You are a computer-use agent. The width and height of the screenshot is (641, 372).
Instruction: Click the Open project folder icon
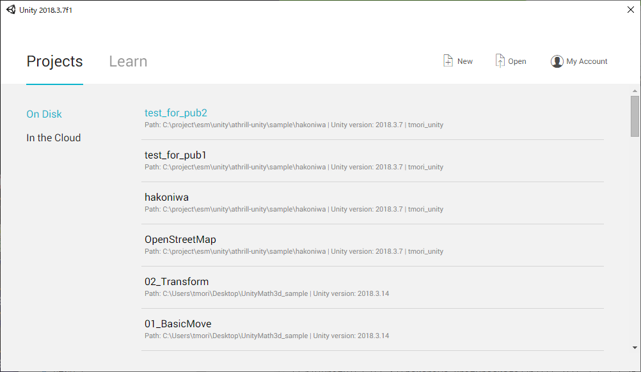pyautogui.click(x=500, y=61)
